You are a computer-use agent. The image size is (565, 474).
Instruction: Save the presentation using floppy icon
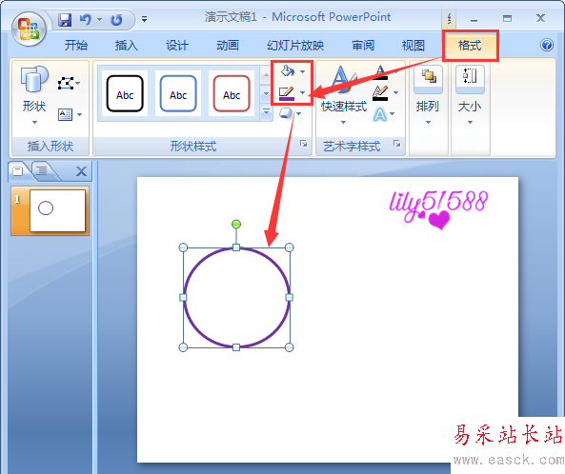click(x=65, y=19)
